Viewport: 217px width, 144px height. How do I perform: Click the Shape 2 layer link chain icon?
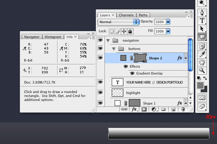click(132, 58)
